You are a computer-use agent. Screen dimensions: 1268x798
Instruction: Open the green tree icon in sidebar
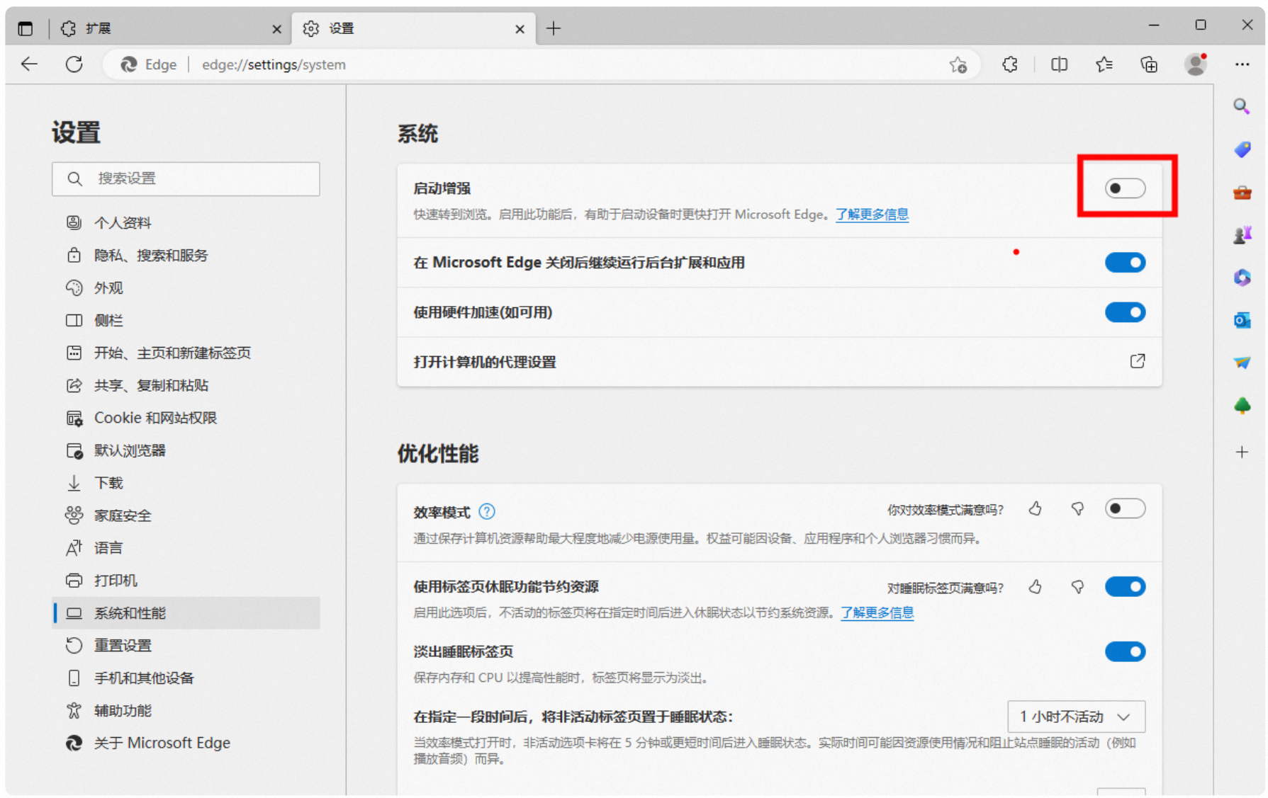tap(1242, 406)
